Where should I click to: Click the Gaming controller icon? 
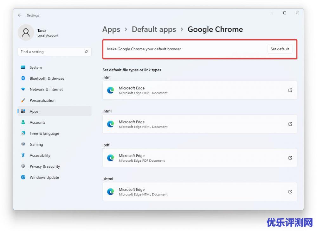[x=23, y=144]
